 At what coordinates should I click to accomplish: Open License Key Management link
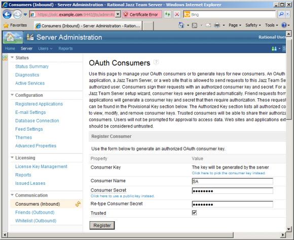coord(41,167)
